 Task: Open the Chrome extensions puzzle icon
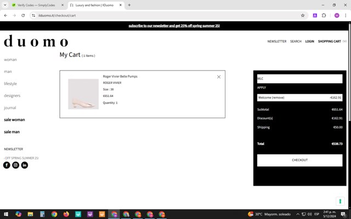[324, 15]
